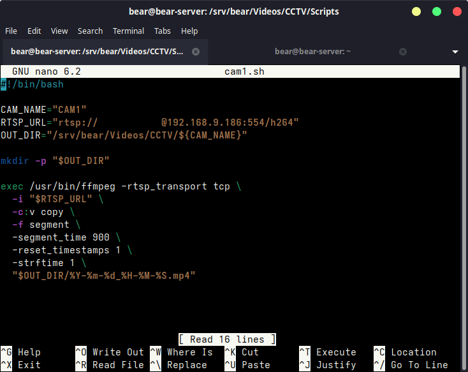Close the window with red button

tap(457, 11)
